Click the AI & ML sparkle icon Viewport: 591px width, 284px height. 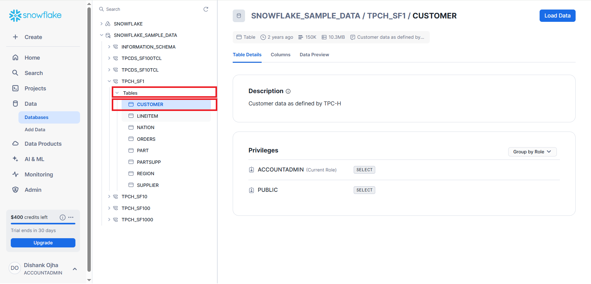[x=15, y=159]
